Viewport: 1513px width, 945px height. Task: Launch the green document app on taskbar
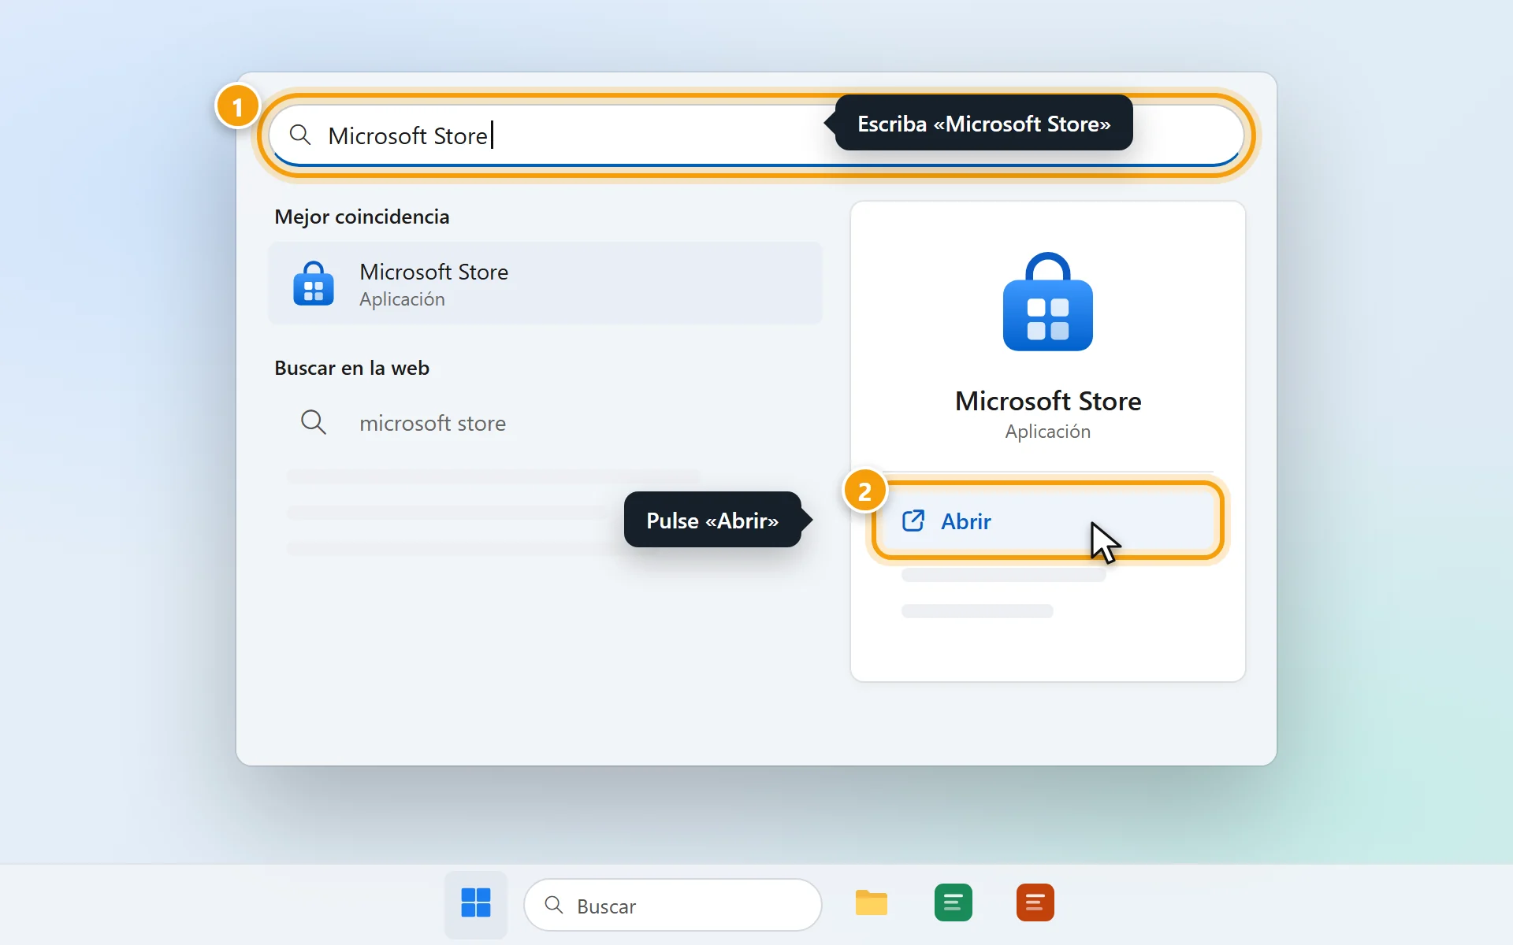click(x=953, y=902)
